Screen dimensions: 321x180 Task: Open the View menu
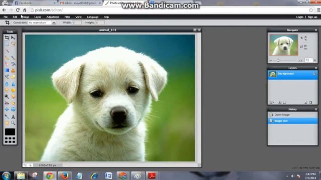pyautogui.click(x=78, y=17)
